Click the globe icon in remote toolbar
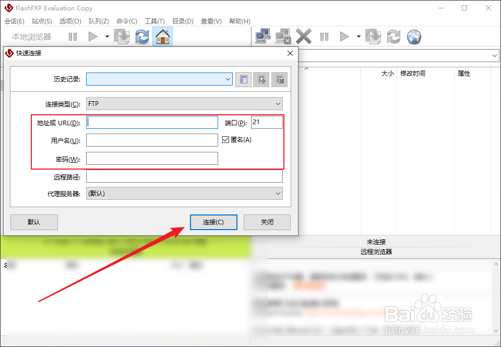The image size is (501, 347). (414, 37)
